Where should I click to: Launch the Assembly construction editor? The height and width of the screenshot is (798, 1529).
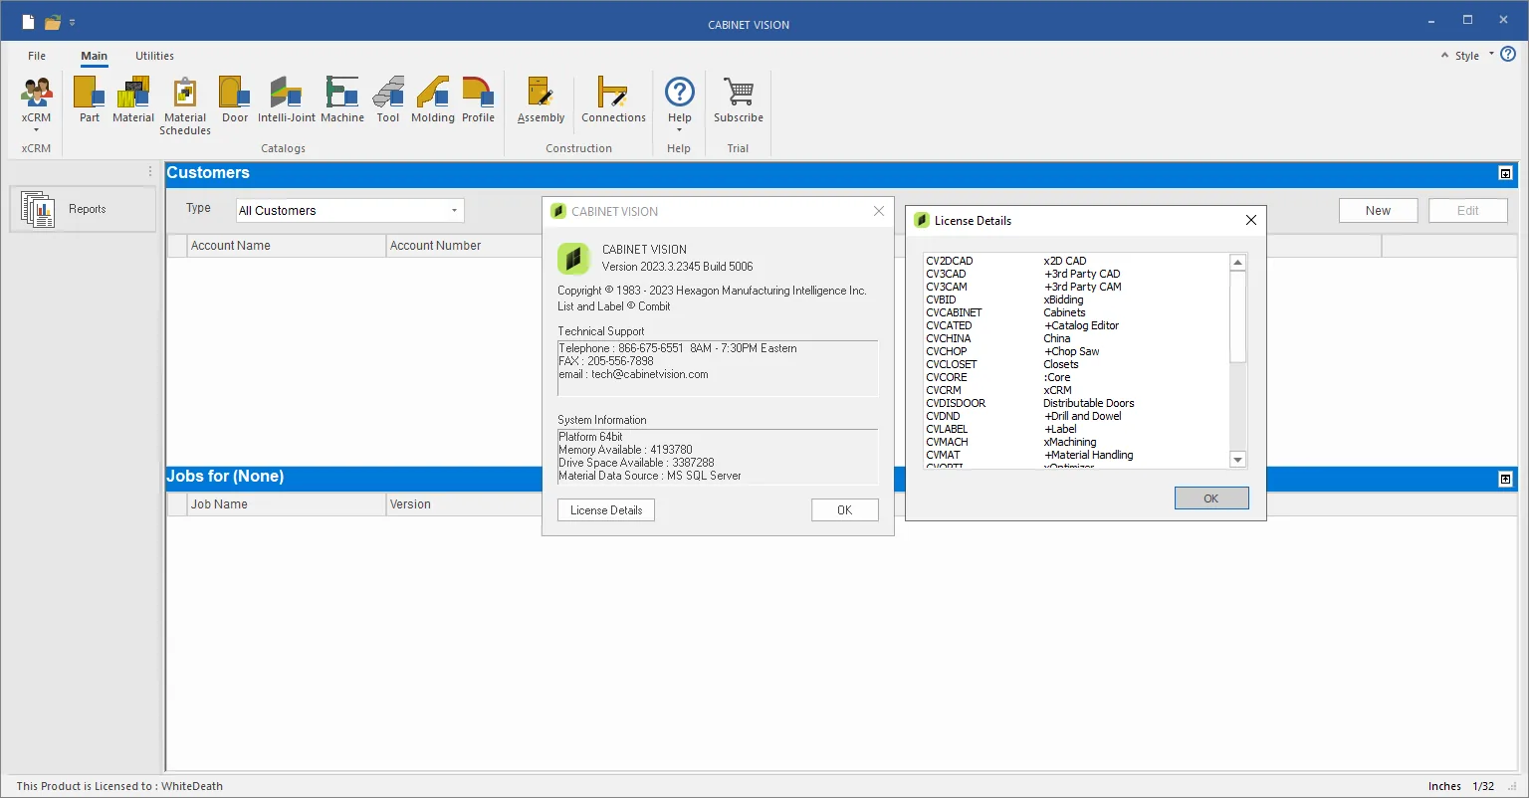pyautogui.click(x=542, y=100)
